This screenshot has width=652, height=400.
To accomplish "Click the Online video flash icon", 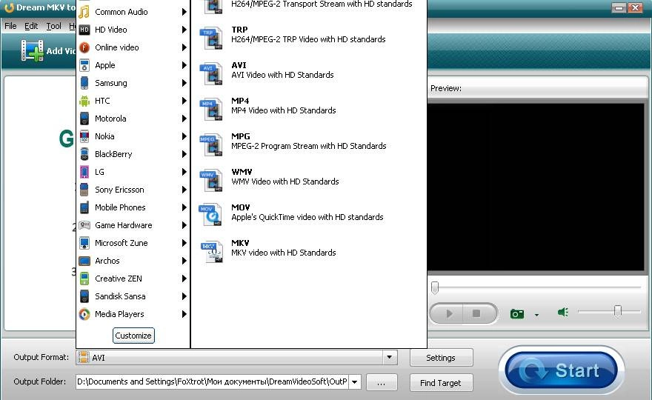I will click(x=84, y=47).
